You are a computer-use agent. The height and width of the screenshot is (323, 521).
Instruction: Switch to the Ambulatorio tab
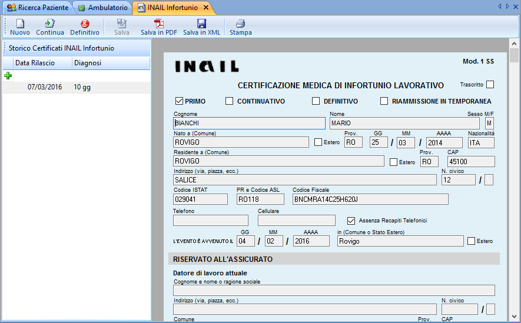[102, 8]
